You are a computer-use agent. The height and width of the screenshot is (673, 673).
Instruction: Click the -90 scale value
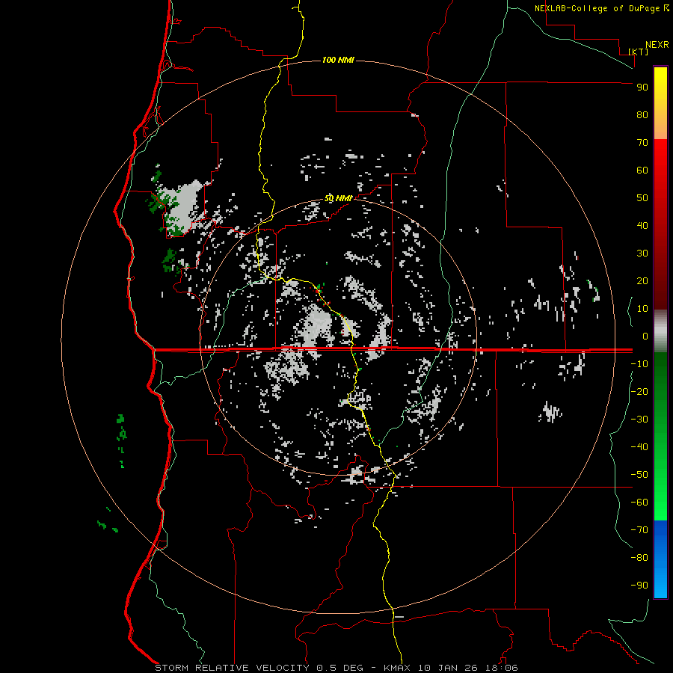[639, 586]
